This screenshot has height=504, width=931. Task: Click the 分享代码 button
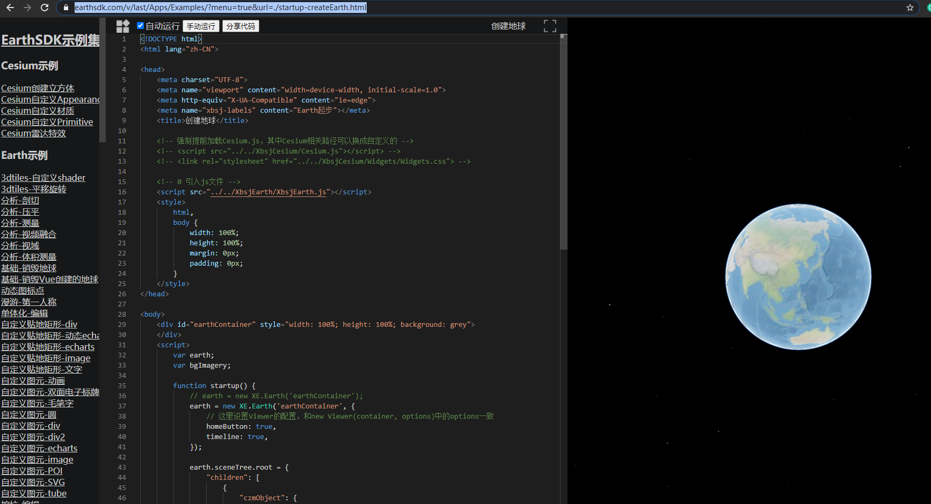[x=241, y=26]
